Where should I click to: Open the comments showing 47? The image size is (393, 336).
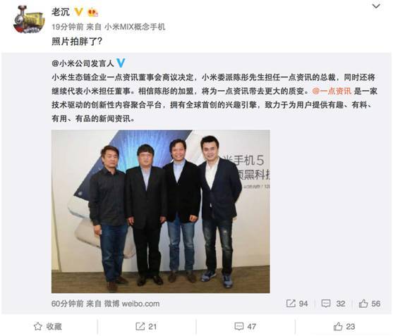tap(245, 327)
